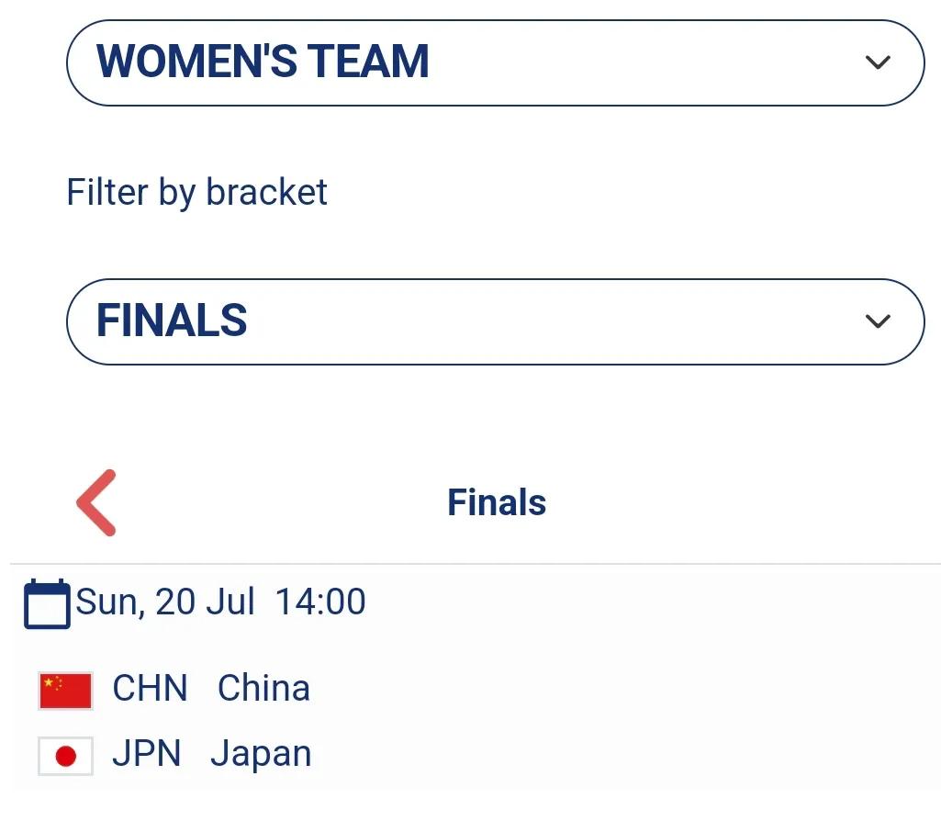941x821 pixels.
Task: Click the chevron arrow beside FINALS
Action: pos(878,321)
